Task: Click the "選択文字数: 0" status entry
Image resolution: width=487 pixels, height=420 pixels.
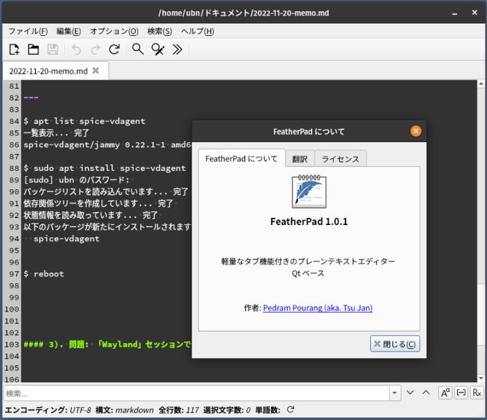Action: [227, 410]
